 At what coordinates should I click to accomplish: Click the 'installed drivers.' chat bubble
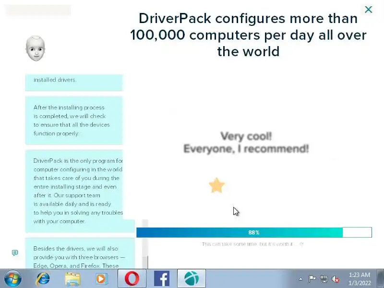click(74, 82)
